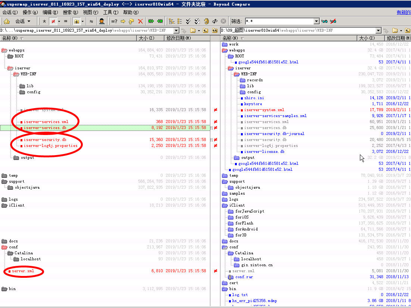This screenshot has width=411, height=308.
Task: Click the select all checkmark icon
Action: [x=188, y=21]
